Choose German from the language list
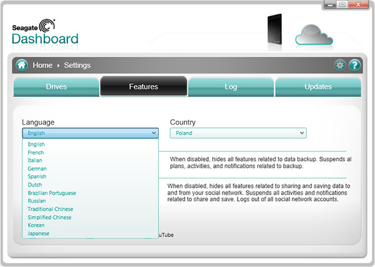 coord(91,168)
